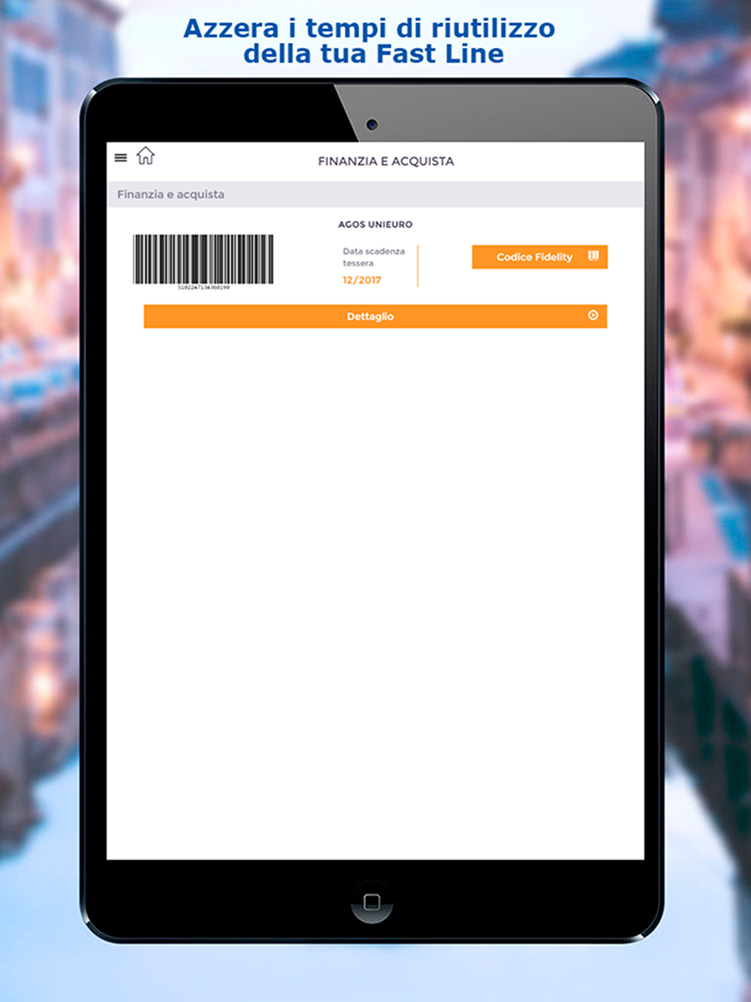Image resolution: width=751 pixels, height=1002 pixels.
Task: Click the FINANZIA E ACQUISTA header title
Action: pos(386,161)
